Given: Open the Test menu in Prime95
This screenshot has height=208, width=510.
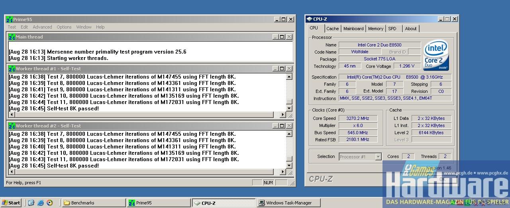Looking at the screenshot, I should click(12, 27).
